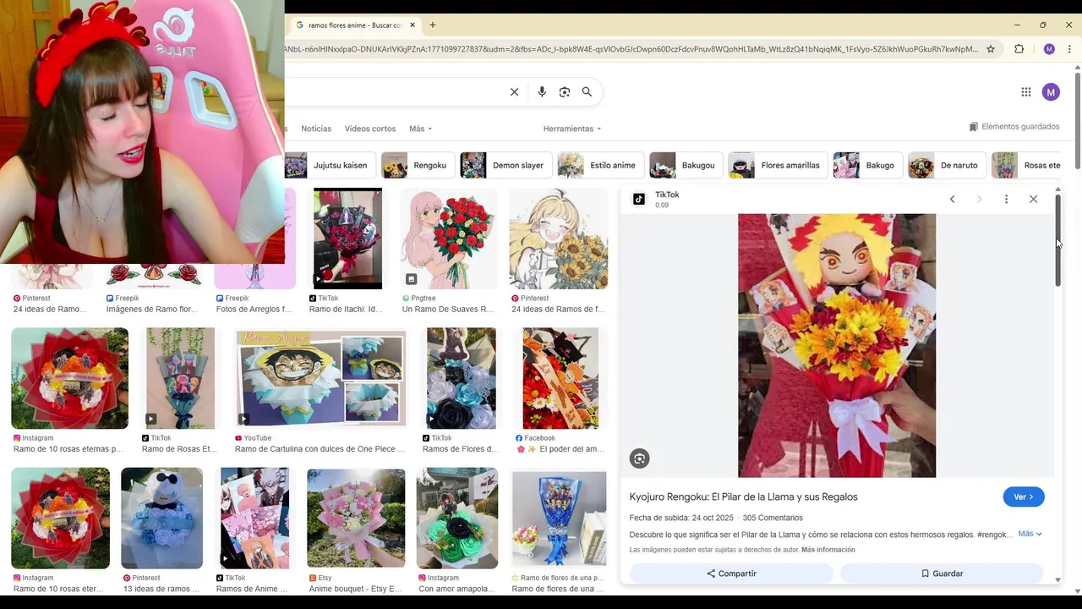Open the Google account avatar M
1082x609 pixels.
pyautogui.click(x=1051, y=92)
